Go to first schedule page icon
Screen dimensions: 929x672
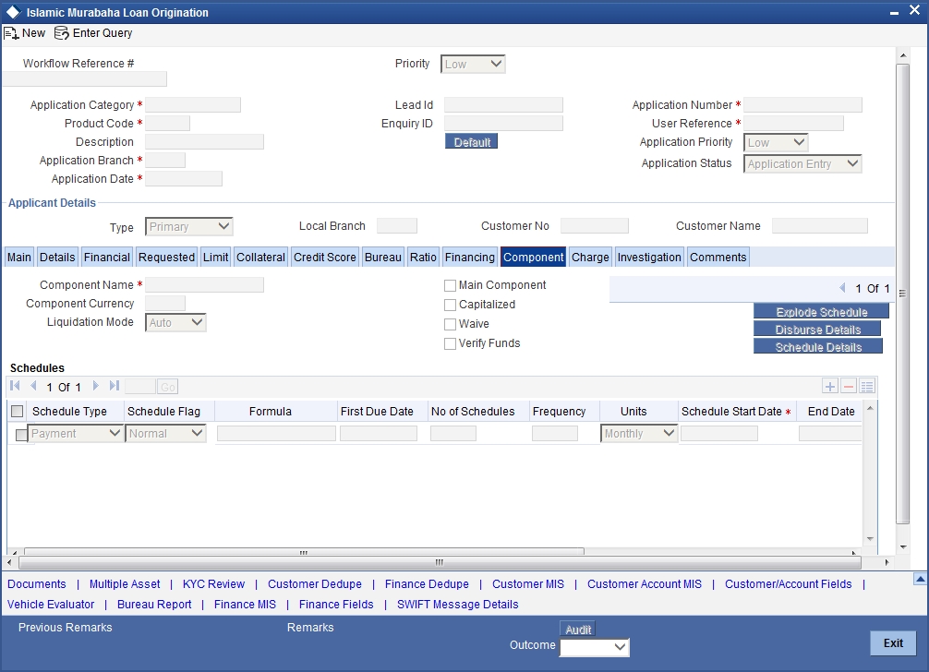pyautogui.click(x=16, y=386)
